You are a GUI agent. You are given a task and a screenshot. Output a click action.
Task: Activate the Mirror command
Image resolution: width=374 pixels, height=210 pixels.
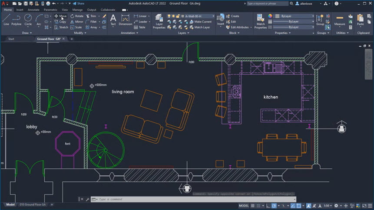click(x=76, y=22)
